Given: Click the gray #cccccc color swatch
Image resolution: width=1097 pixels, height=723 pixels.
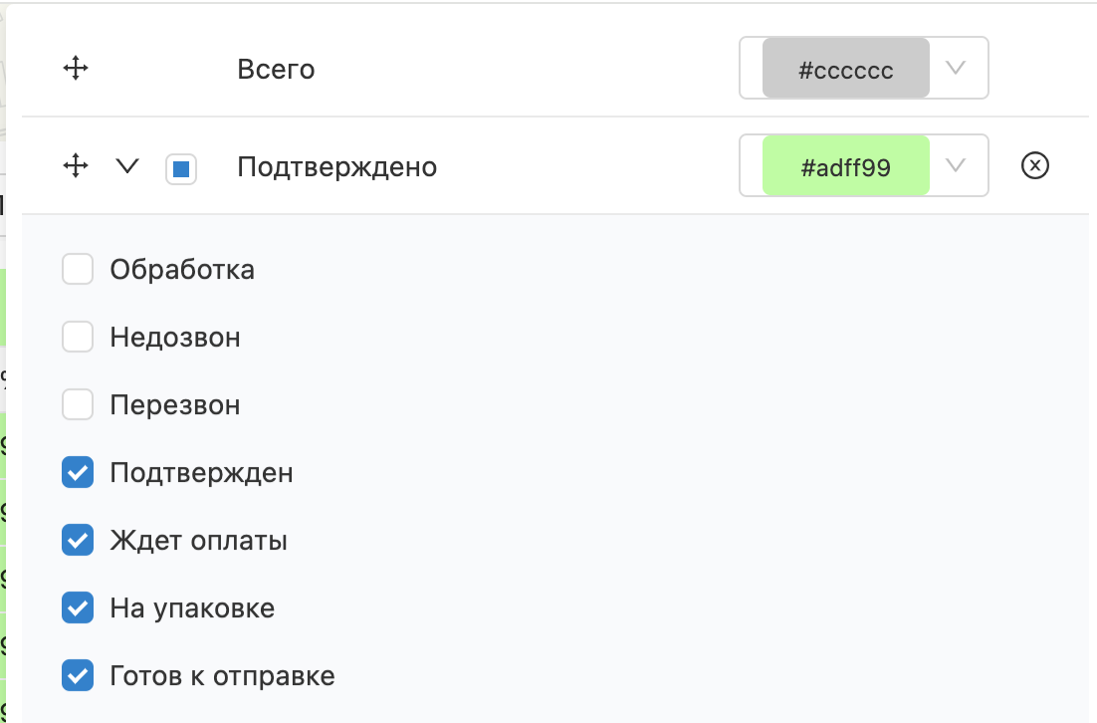Looking at the screenshot, I should (846, 68).
